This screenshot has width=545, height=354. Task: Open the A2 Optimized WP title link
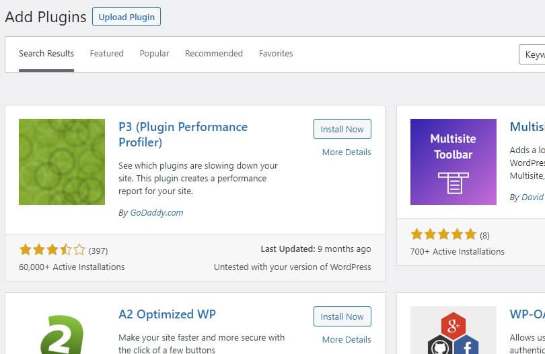pos(167,314)
